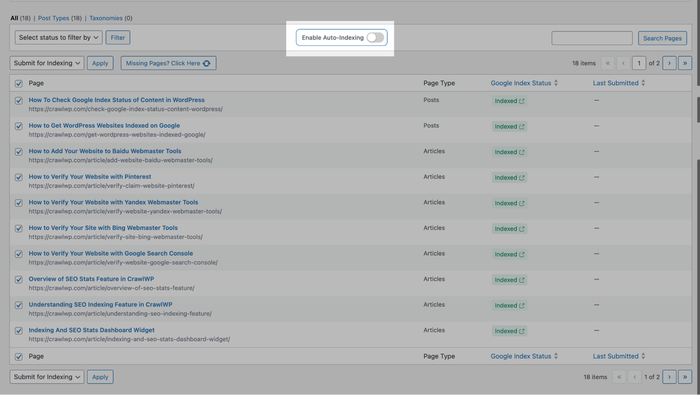Enable the Auto-Indexing toggle
Viewport: 700px width, 395px height.
click(376, 37)
